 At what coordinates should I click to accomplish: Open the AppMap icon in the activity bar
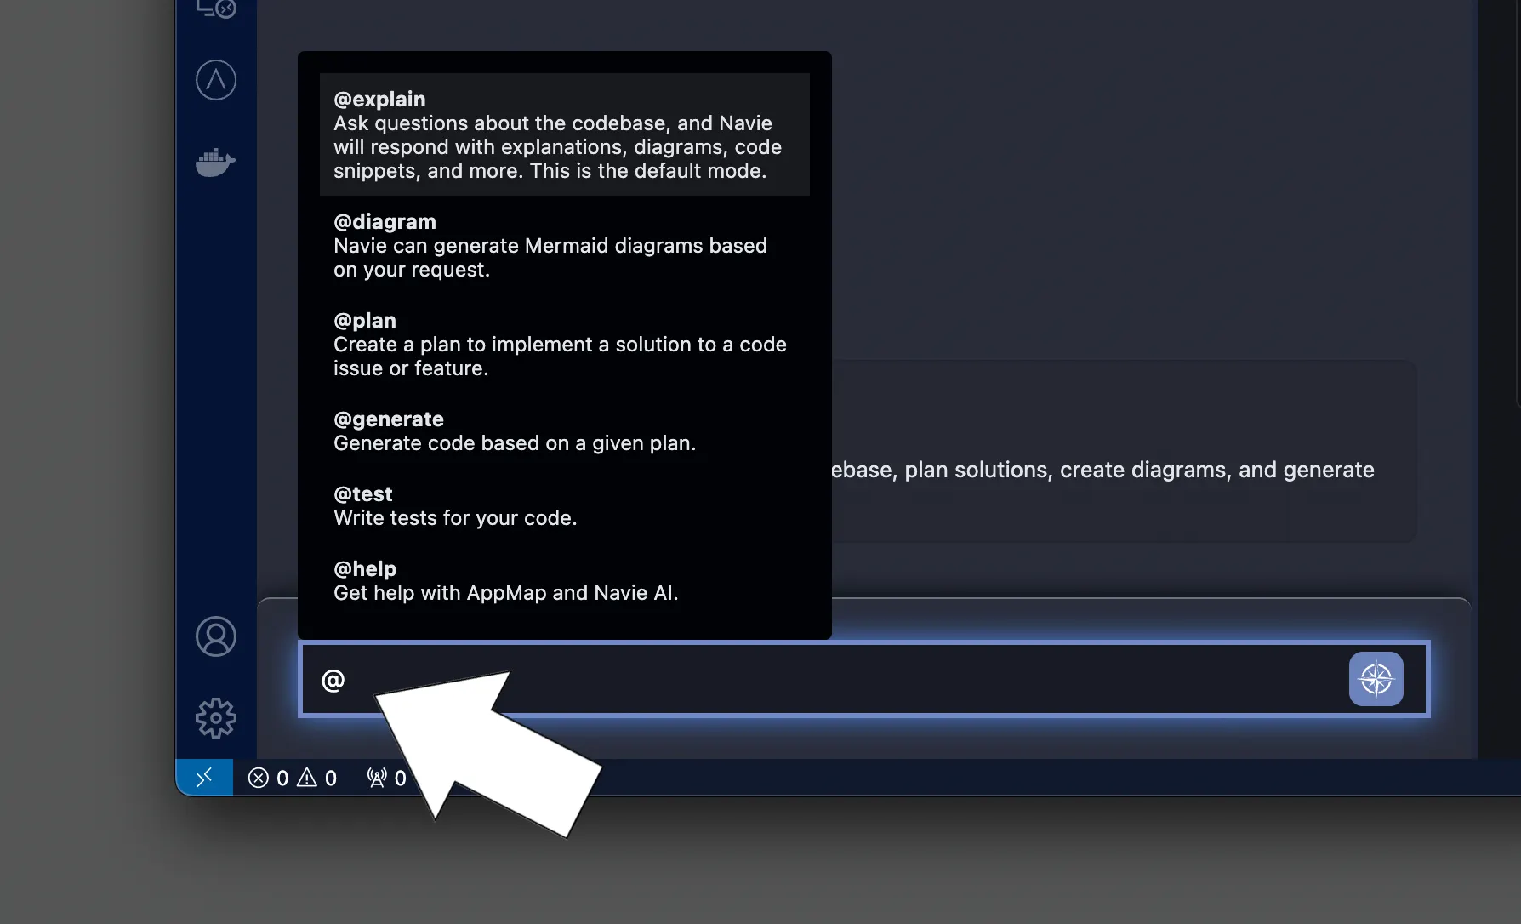216,80
